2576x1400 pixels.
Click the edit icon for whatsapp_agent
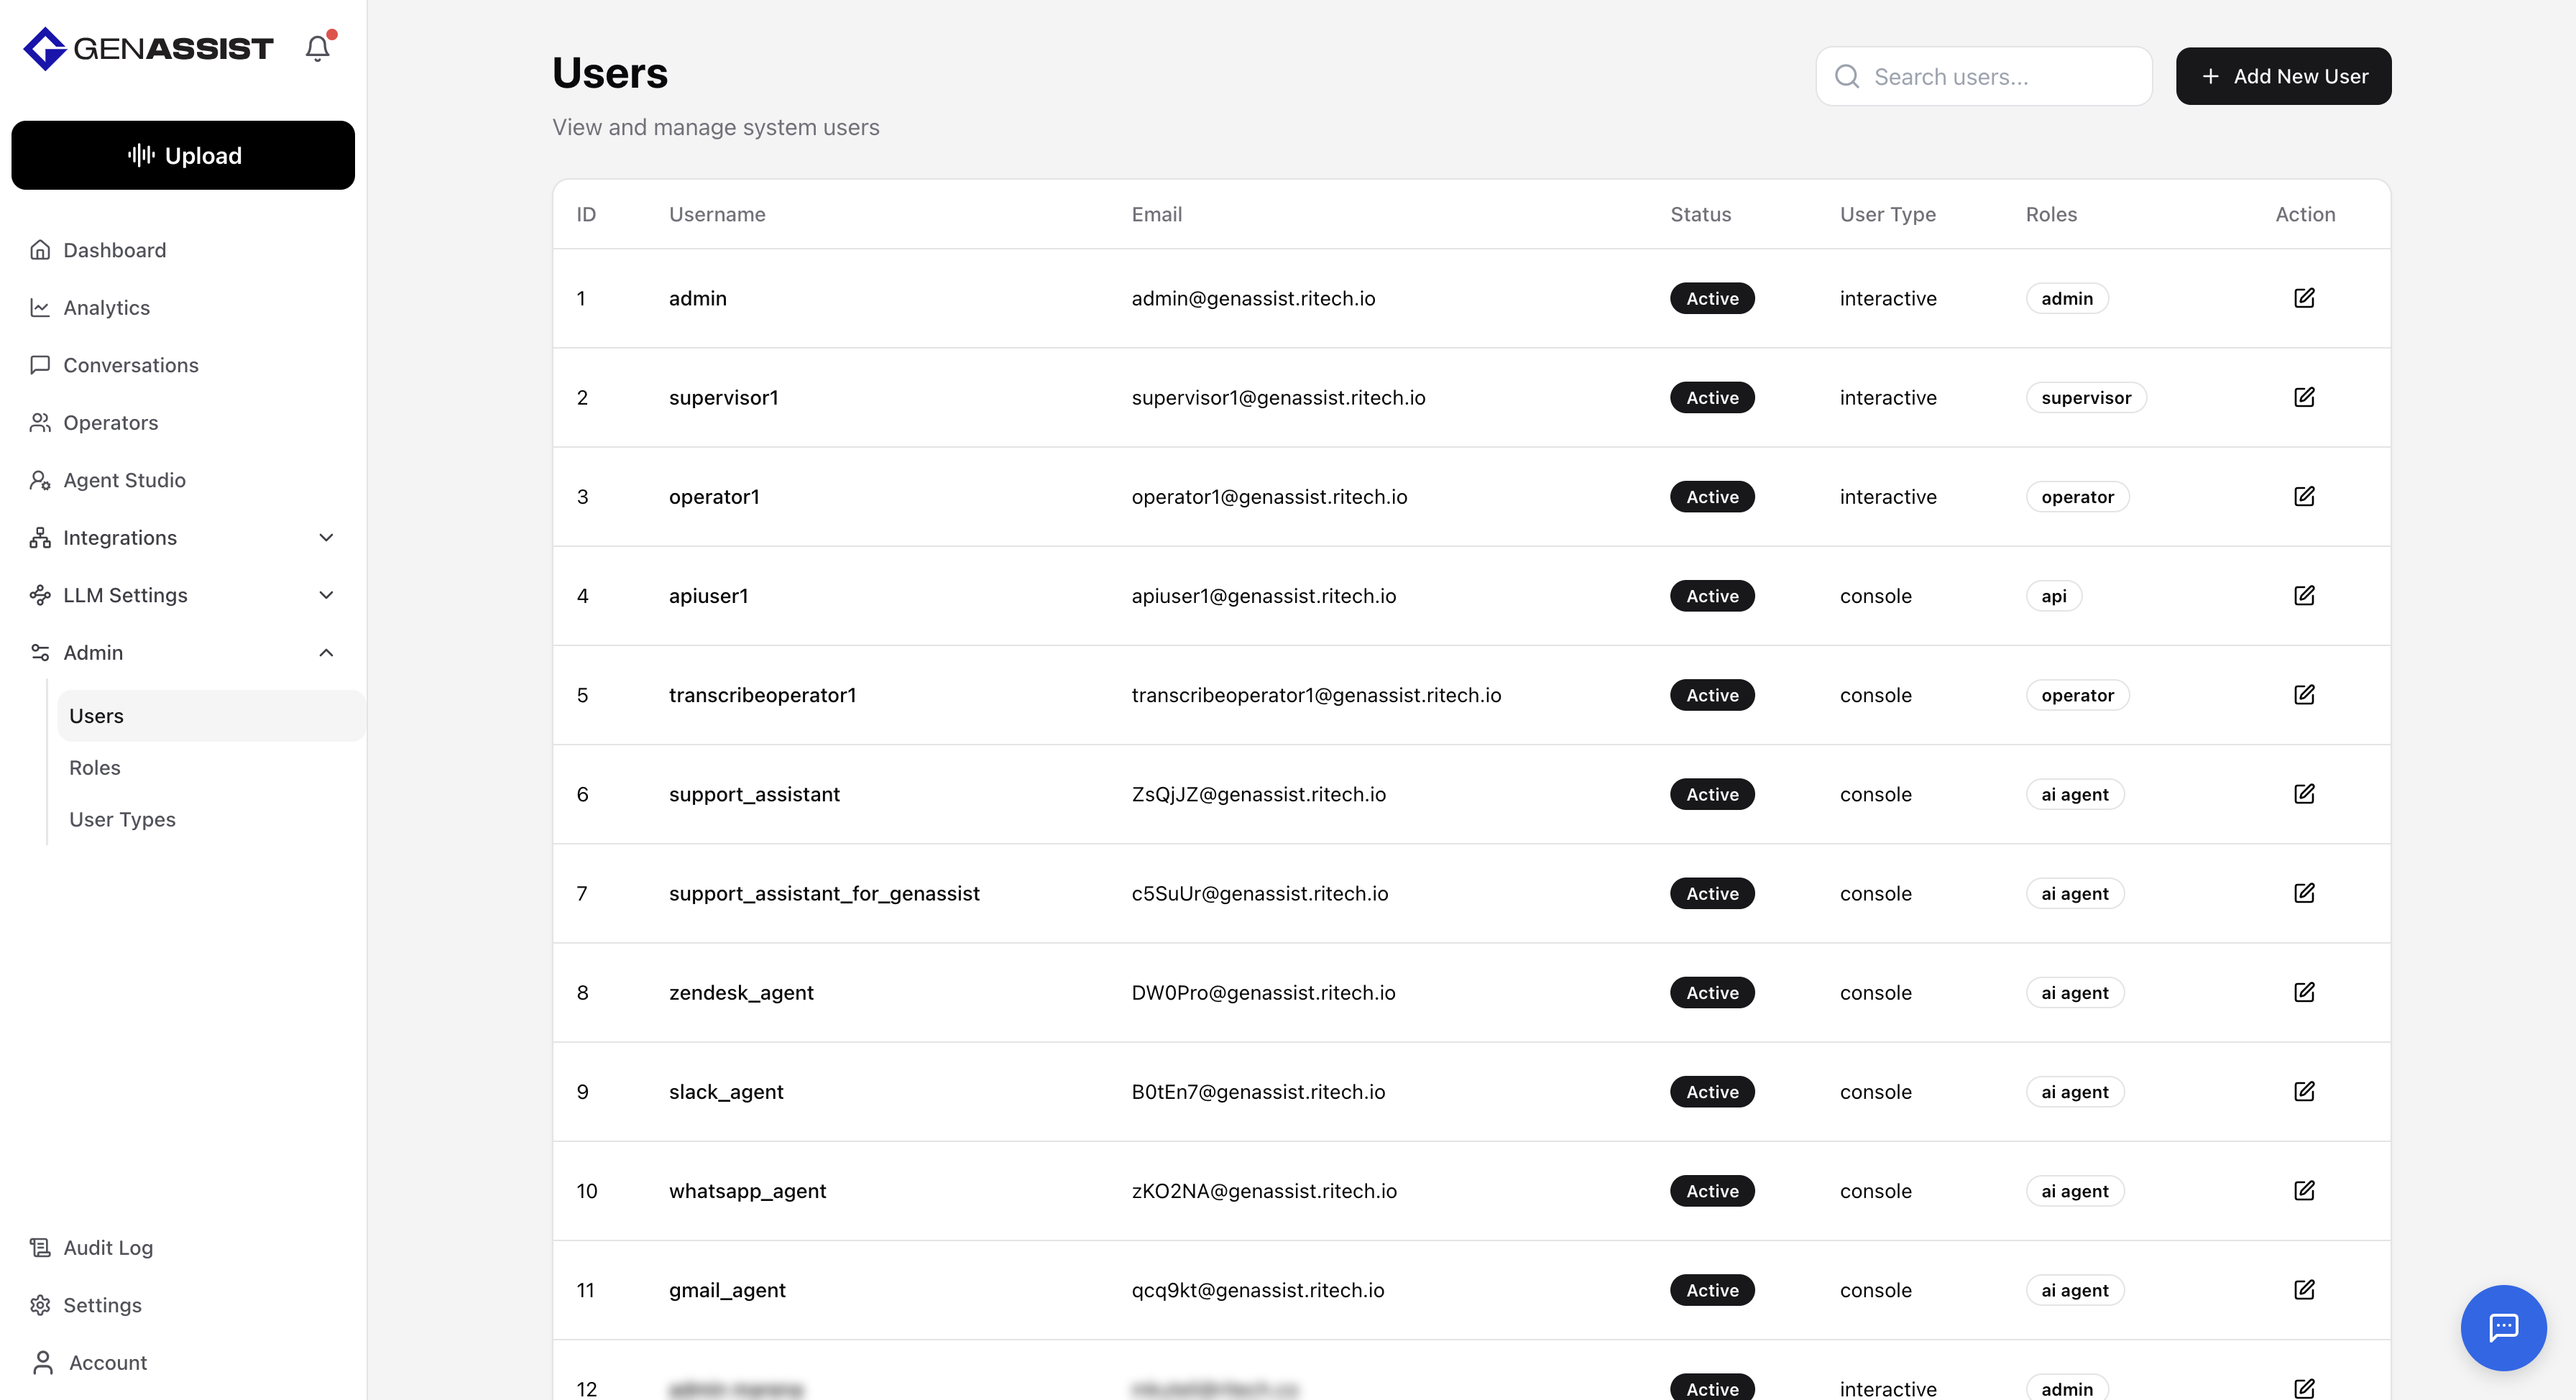(x=2303, y=1190)
